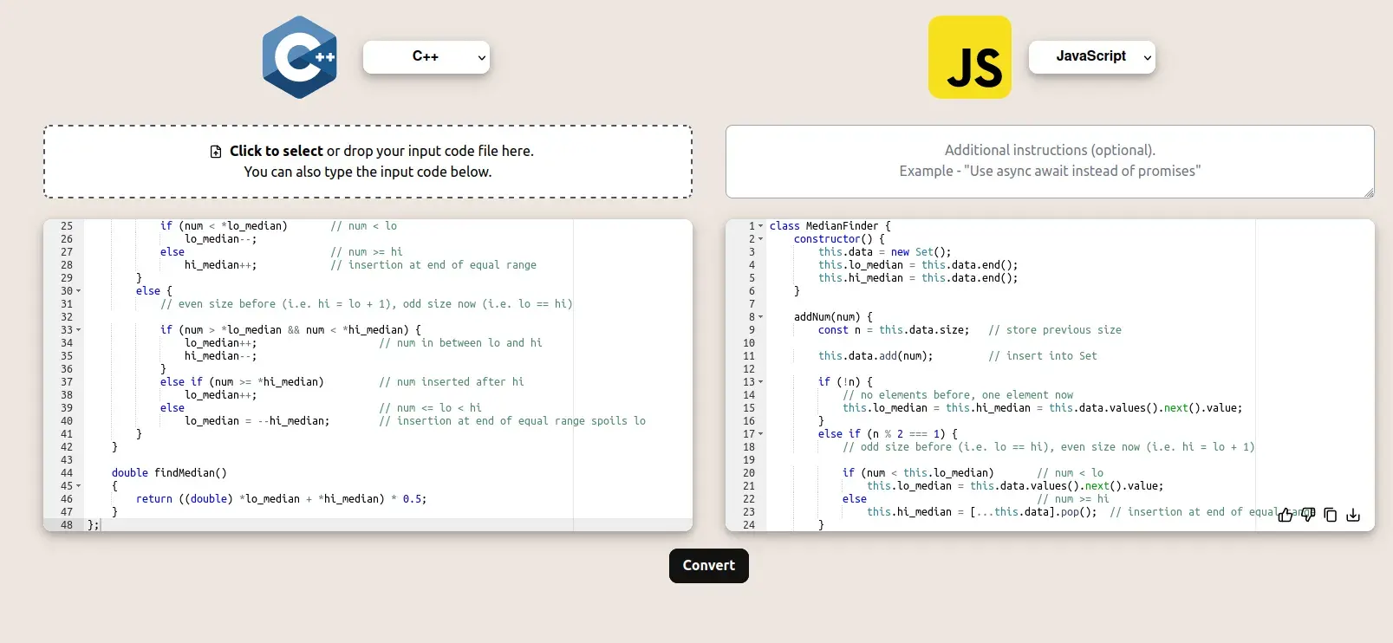Click 'else if (num >= *hi_median)' line

[x=242, y=382]
